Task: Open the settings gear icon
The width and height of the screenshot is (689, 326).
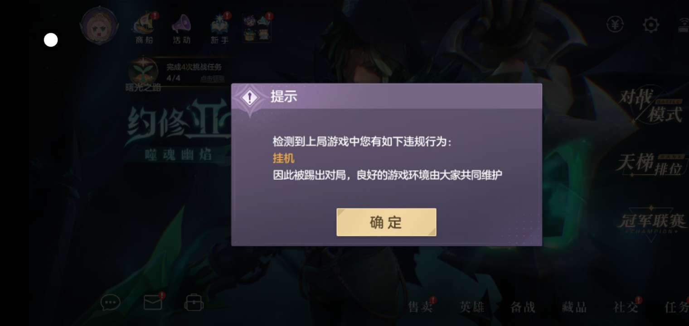Action: (651, 24)
